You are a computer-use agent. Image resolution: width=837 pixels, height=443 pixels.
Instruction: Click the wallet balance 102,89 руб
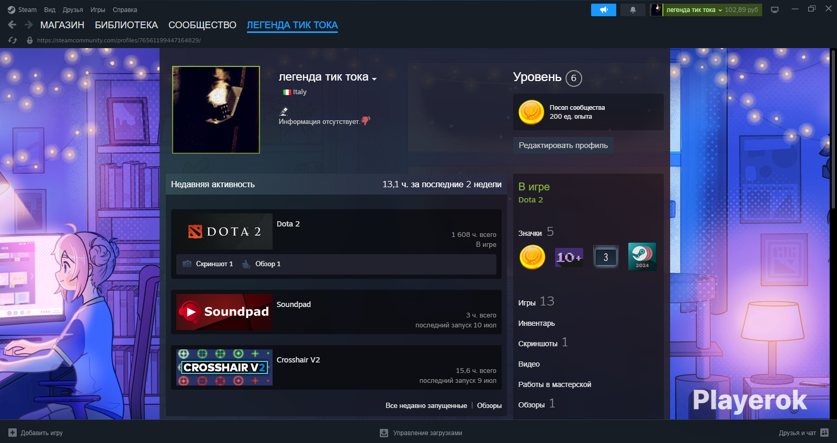741,10
